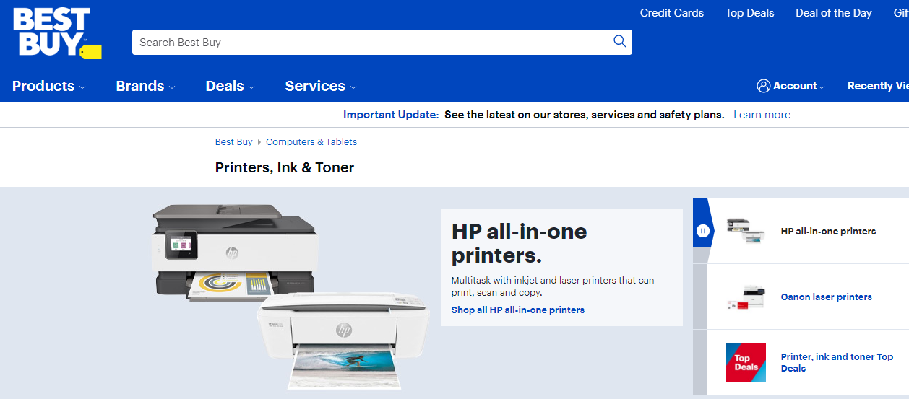This screenshot has width=909, height=399.
Task: Expand the Deals dropdown
Action: click(x=231, y=86)
